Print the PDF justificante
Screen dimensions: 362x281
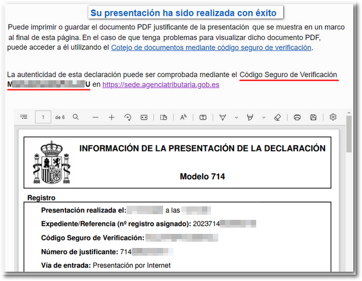[x=297, y=117]
